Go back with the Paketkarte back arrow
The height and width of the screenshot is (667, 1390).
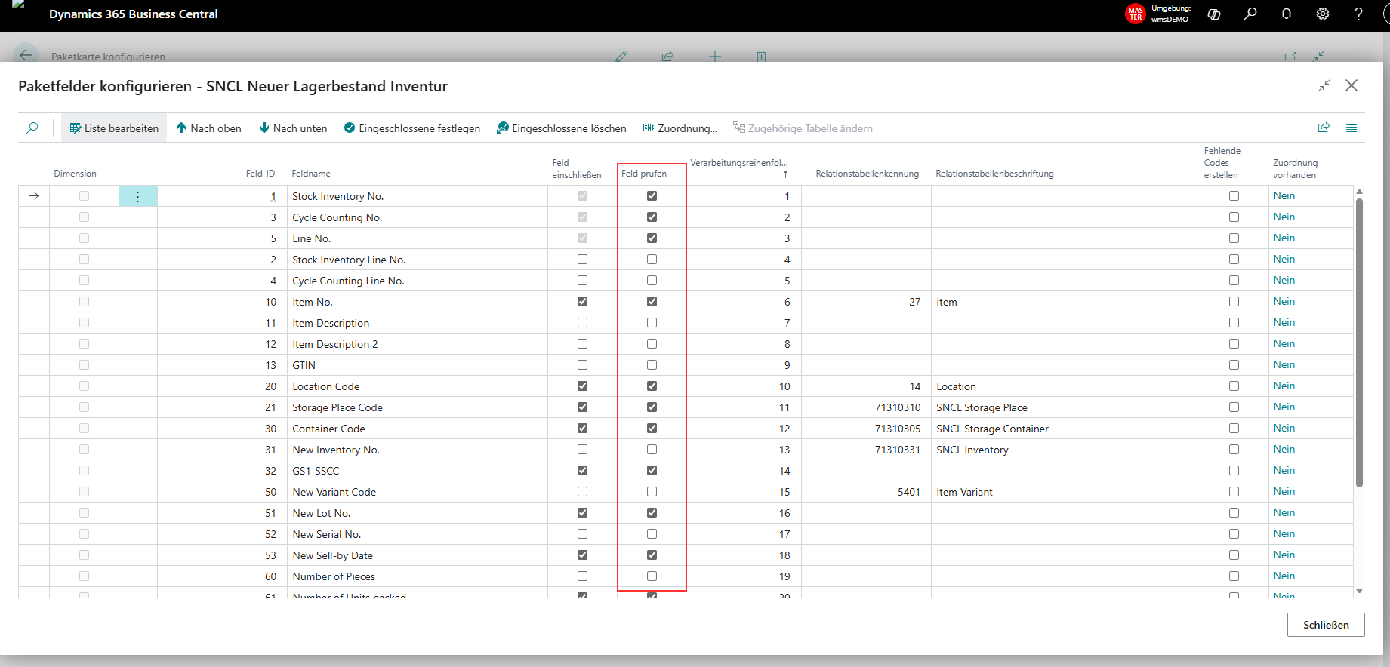[26, 55]
